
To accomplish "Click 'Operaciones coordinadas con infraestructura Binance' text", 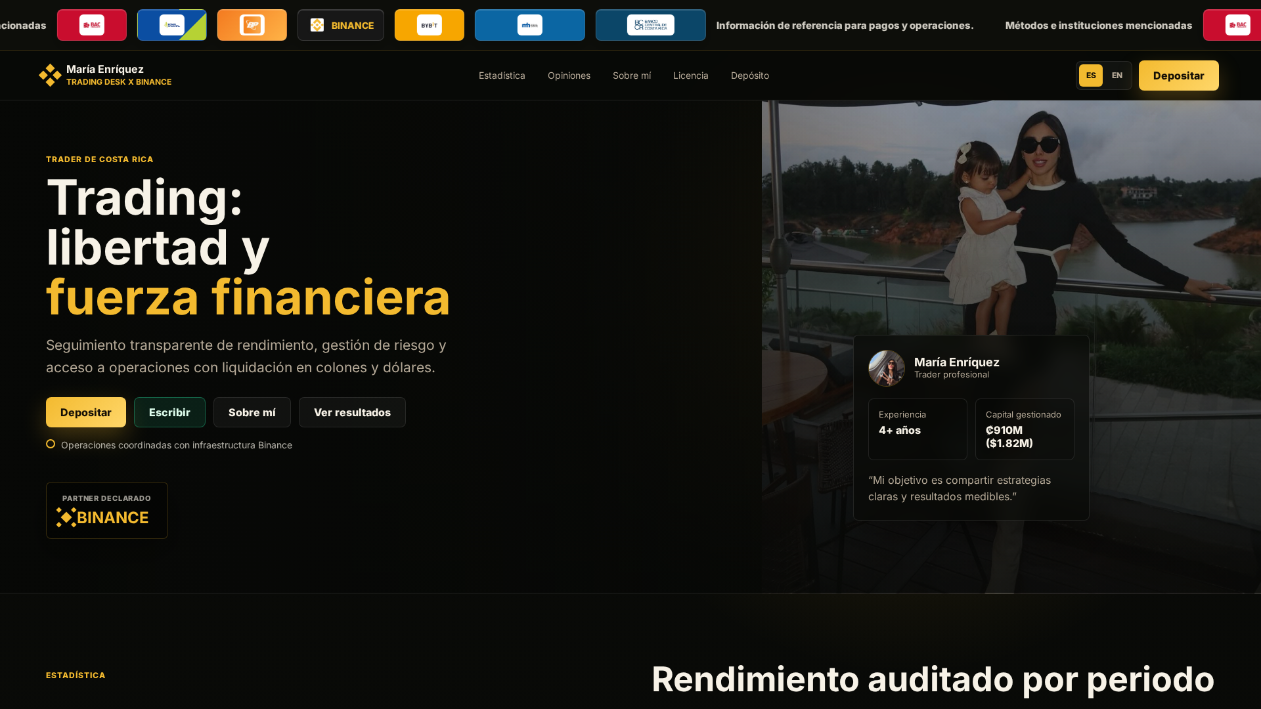I will [x=177, y=445].
